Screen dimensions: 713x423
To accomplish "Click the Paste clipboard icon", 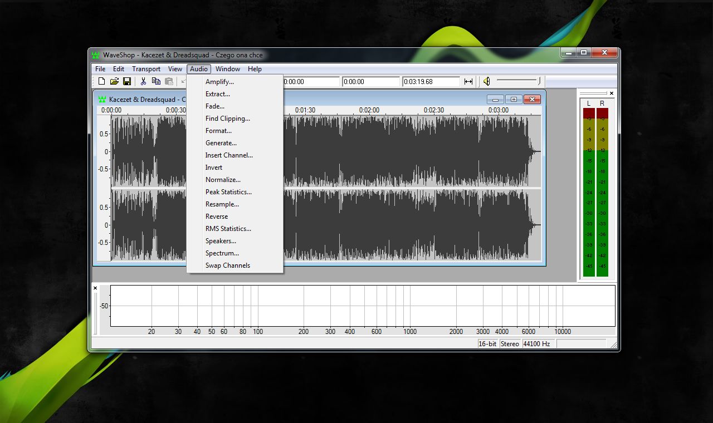I will (x=169, y=82).
